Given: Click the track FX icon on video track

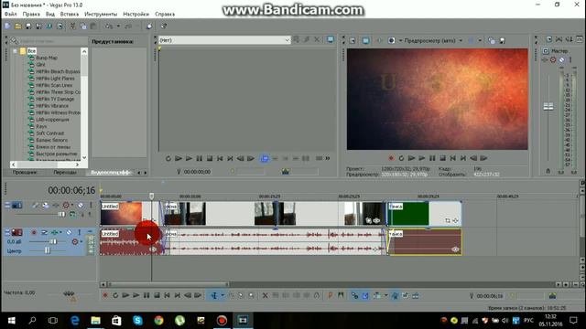Looking at the screenshot, I should 56,205.
